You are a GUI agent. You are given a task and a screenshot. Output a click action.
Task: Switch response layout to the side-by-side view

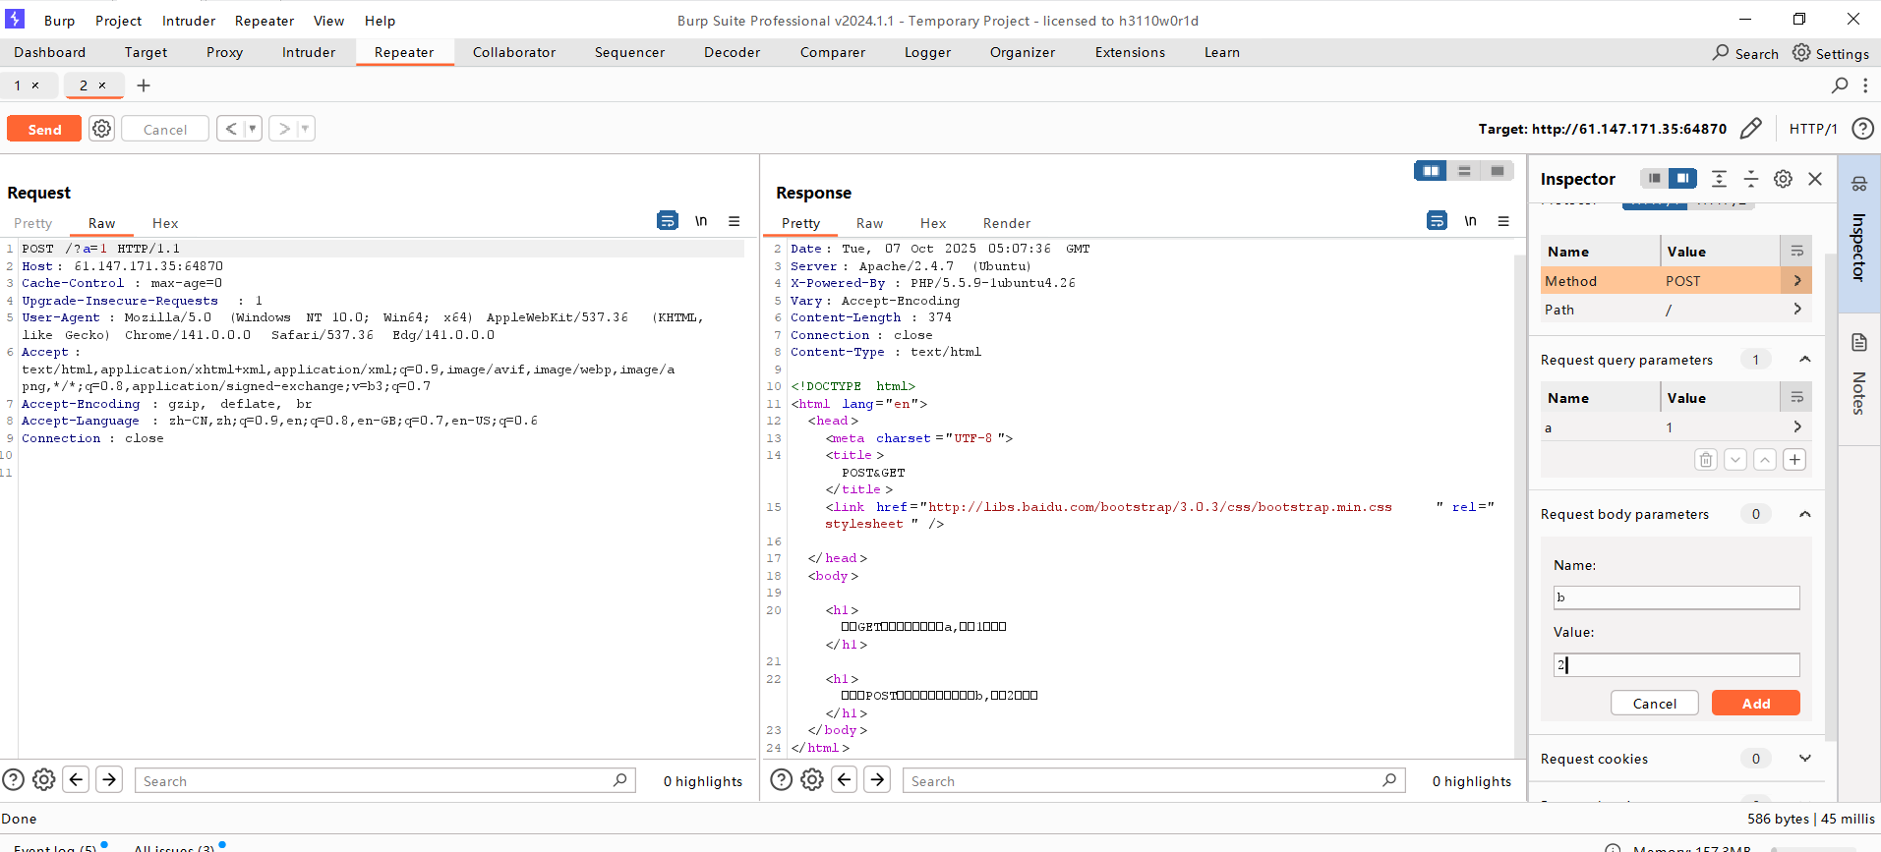tap(1431, 171)
